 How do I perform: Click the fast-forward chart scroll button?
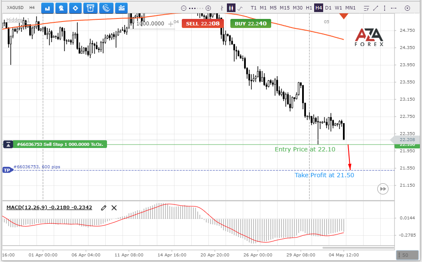(x=383, y=189)
